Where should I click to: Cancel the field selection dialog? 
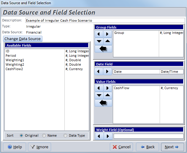click(121, 147)
